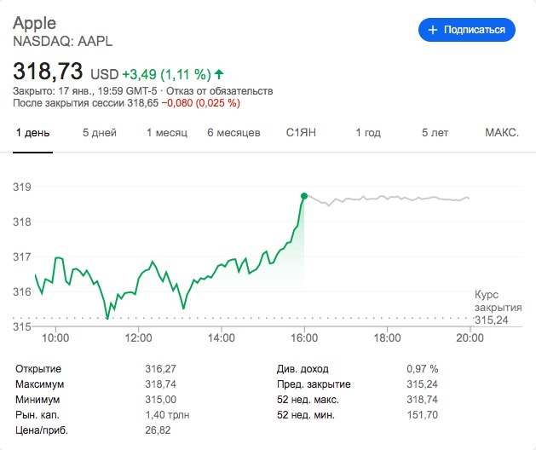The height and width of the screenshot is (450, 536).
Task: Click the USD currency label
Action: pyautogui.click(x=105, y=74)
